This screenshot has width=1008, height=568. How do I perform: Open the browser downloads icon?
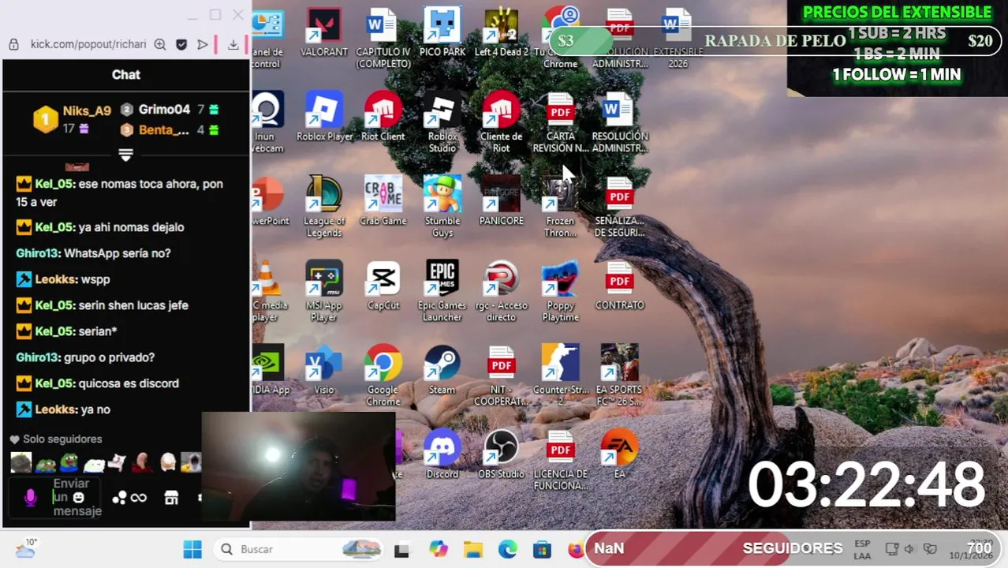pos(233,45)
